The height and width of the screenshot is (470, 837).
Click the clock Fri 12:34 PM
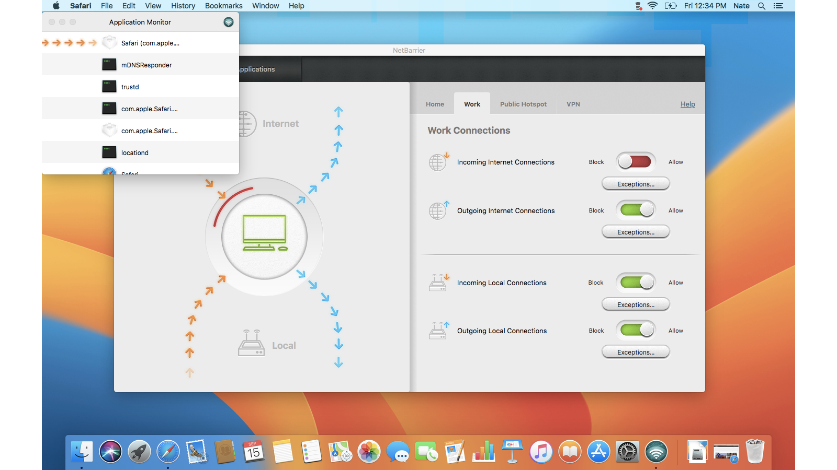[x=705, y=6]
